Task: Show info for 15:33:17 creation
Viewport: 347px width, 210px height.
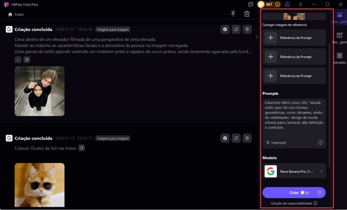Action: pyautogui.click(x=225, y=138)
